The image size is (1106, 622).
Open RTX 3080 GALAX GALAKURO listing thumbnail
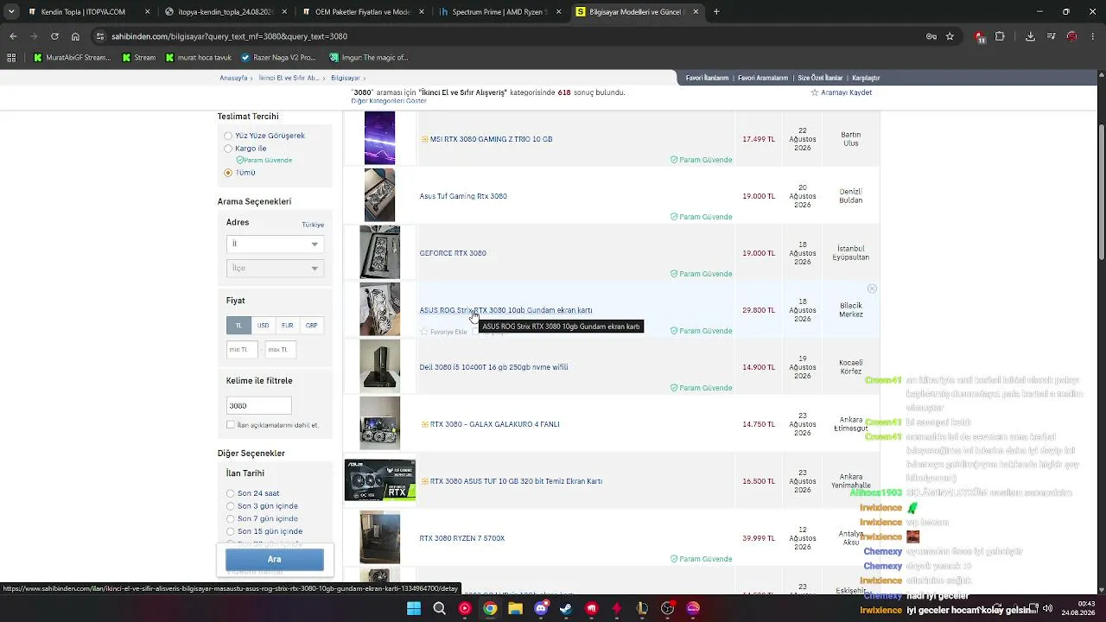point(379,423)
